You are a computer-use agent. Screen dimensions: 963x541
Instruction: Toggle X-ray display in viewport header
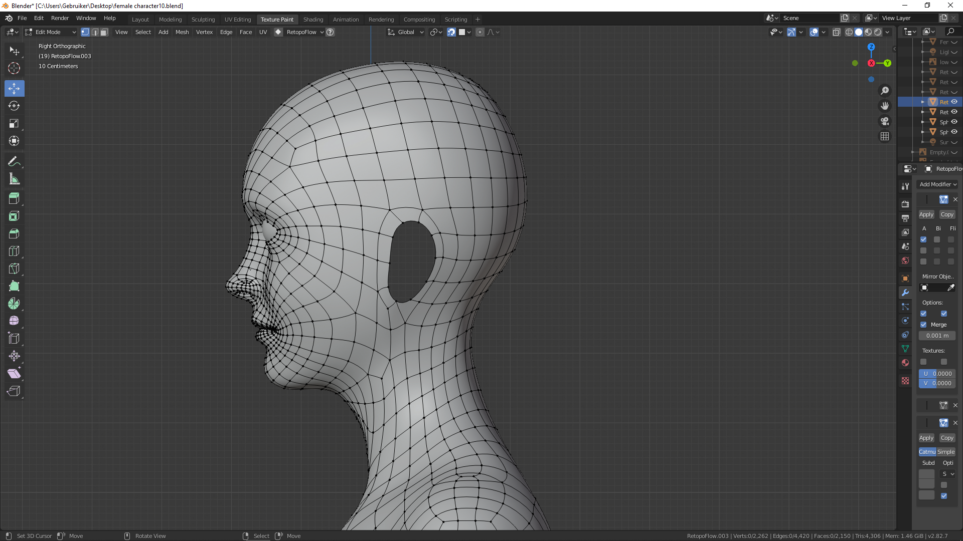tap(836, 32)
